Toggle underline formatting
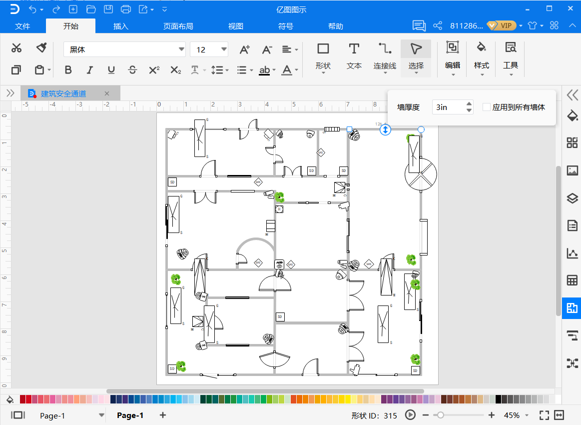This screenshot has width=581, height=425. coord(111,69)
